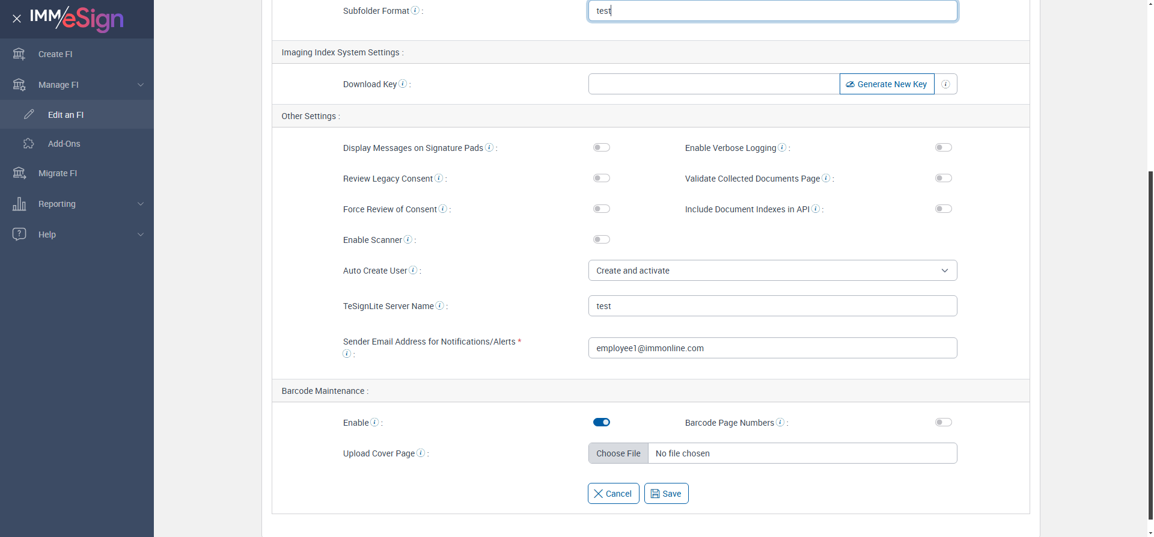Click info icon next to Upload Cover Page
The height and width of the screenshot is (537, 1154).
421,453
